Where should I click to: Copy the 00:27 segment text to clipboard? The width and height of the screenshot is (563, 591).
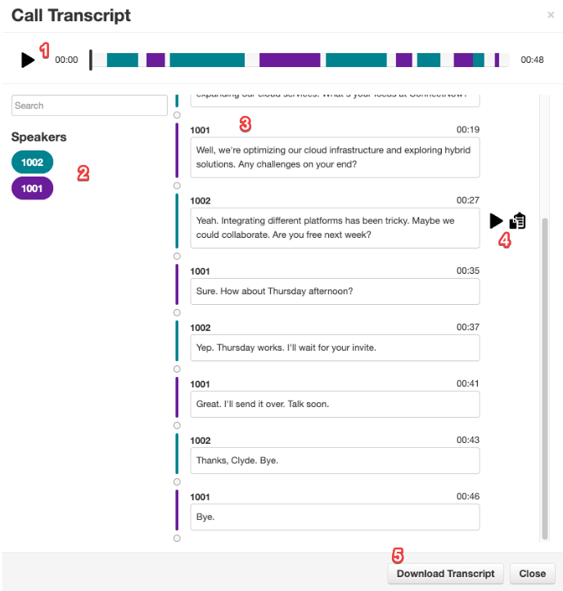pos(518,221)
